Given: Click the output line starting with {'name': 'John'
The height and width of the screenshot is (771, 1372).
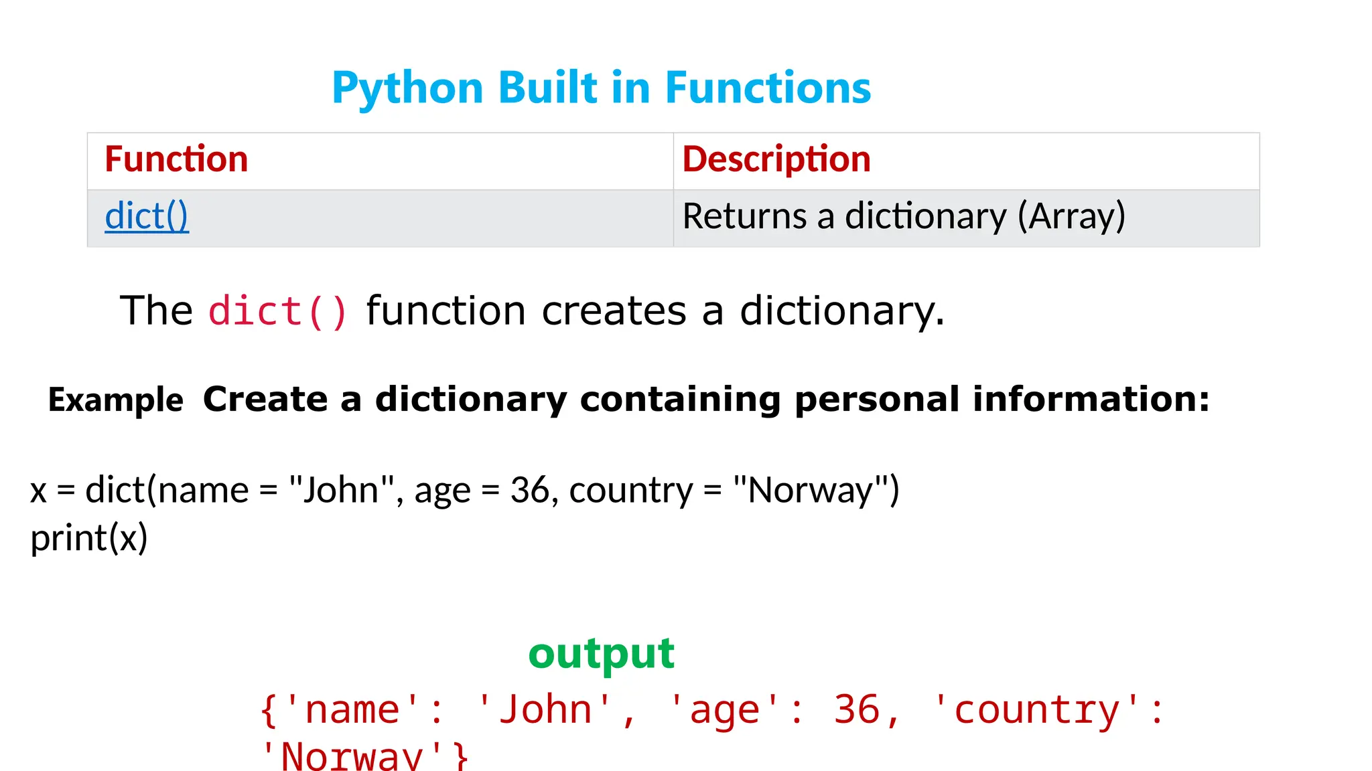Looking at the screenshot, I should coord(711,710).
